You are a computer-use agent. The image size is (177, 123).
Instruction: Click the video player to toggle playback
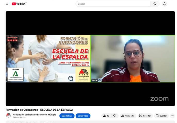(90, 59)
